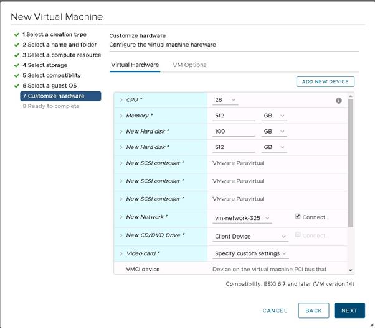Screen dimensions: 375x328
Task: Expand the first New Hard disk (100 GB)
Action: [121, 132]
